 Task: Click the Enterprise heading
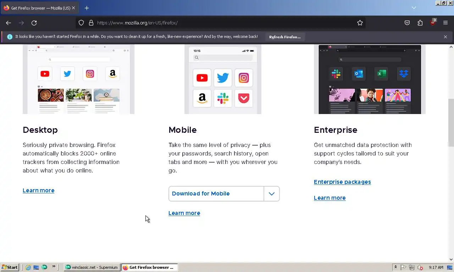336,130
